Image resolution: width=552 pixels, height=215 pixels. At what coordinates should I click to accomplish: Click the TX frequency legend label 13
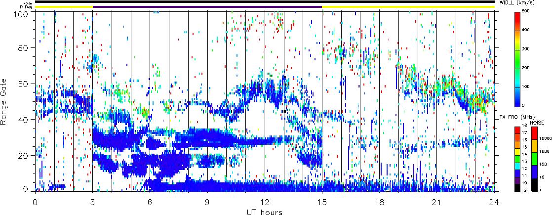(x=524, y=162)
